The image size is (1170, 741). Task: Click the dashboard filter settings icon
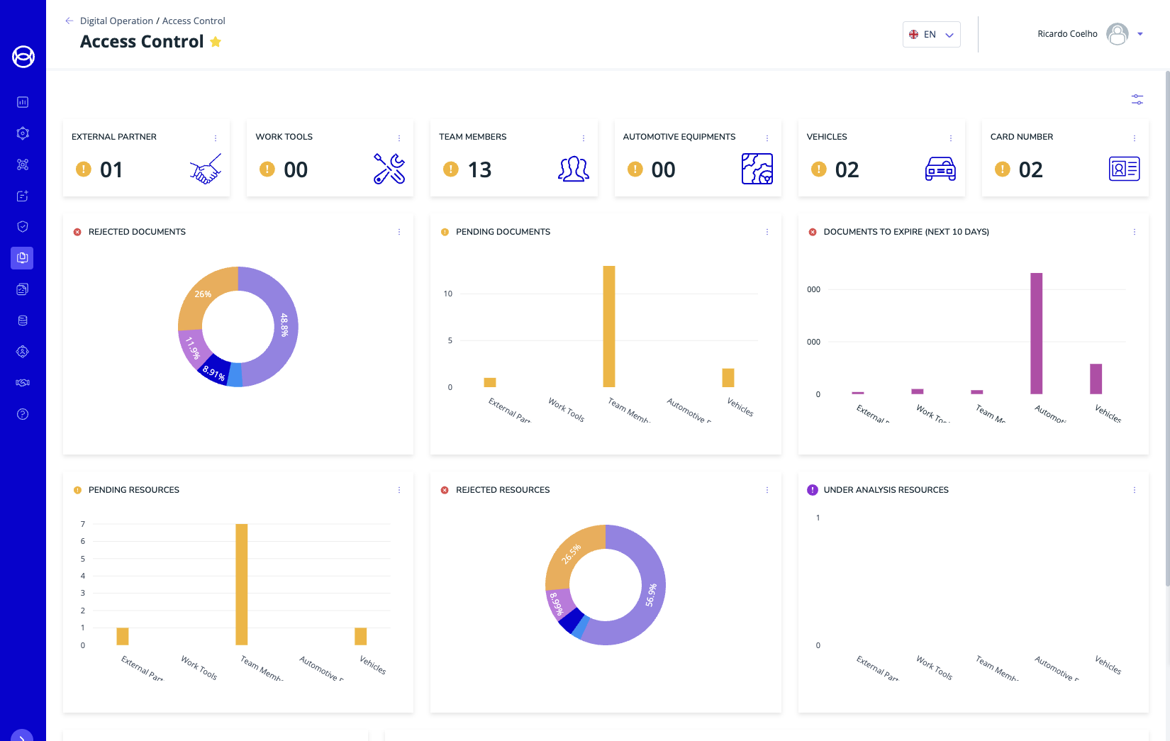pos(1137,100)
